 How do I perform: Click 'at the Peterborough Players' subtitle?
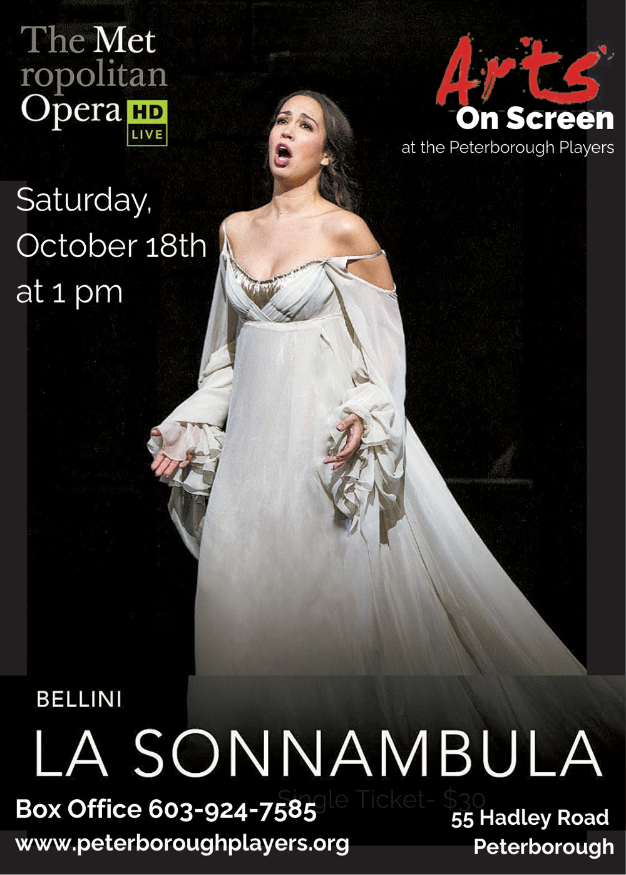pyautogui.click(x=508, y=148)
